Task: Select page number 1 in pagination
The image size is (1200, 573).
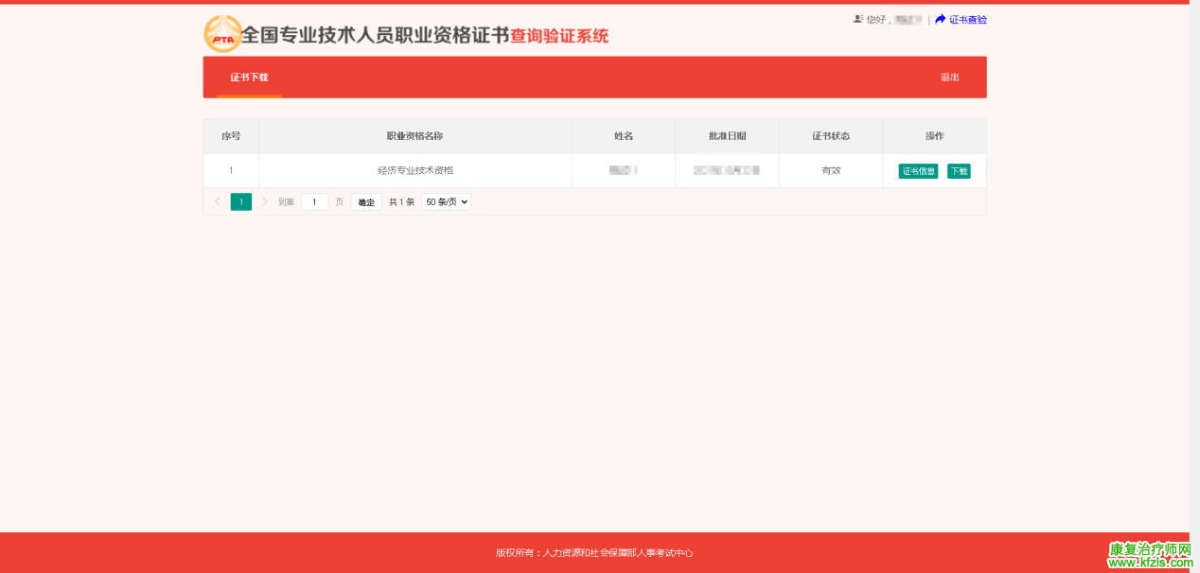Action: [241, 201]
